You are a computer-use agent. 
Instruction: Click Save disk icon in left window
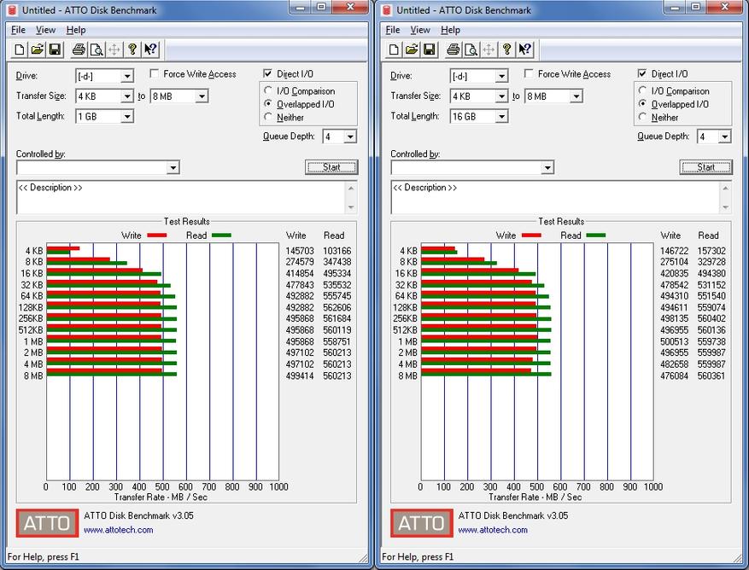(55, 49)
